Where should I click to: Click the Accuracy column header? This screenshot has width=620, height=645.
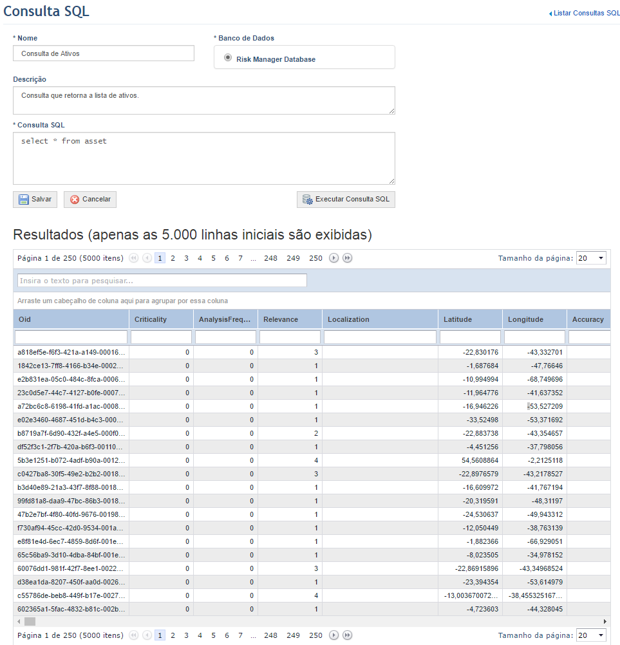click(x=588, y=319)
